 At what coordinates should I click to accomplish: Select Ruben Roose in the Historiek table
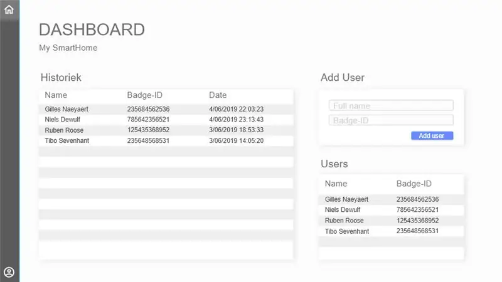(x=64, y=130)
